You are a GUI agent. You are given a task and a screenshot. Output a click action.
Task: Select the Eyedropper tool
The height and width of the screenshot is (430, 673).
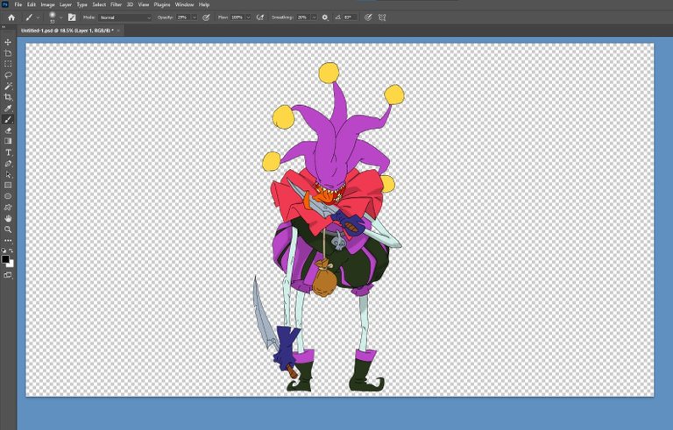[x=8, y=108]
